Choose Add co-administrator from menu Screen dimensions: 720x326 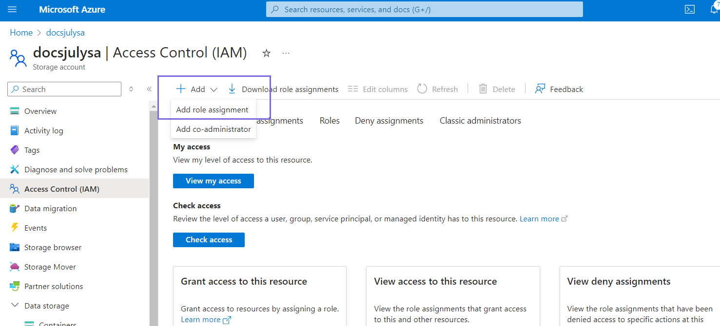click(214, 129)
